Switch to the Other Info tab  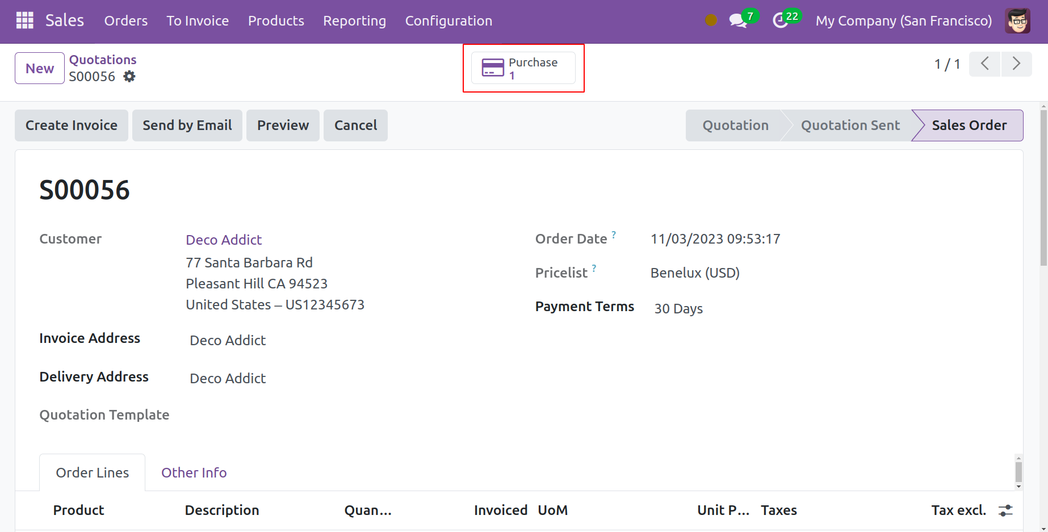[x=194, y=472]
